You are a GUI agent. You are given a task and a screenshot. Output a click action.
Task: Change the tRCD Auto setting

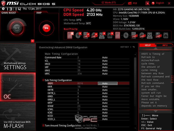[x=105, y=64]
